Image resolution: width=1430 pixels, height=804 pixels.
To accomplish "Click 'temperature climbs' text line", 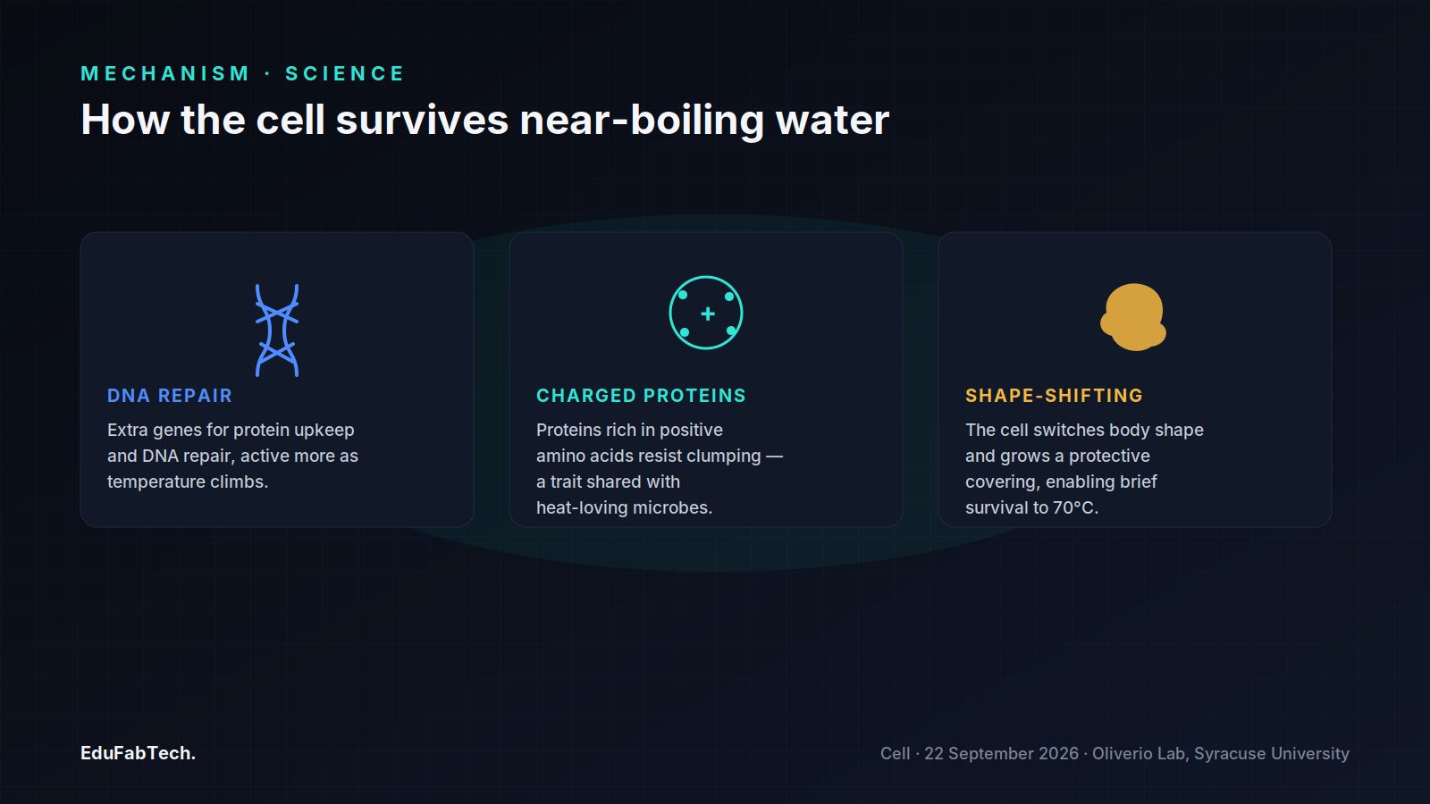I will click(188, 482).
